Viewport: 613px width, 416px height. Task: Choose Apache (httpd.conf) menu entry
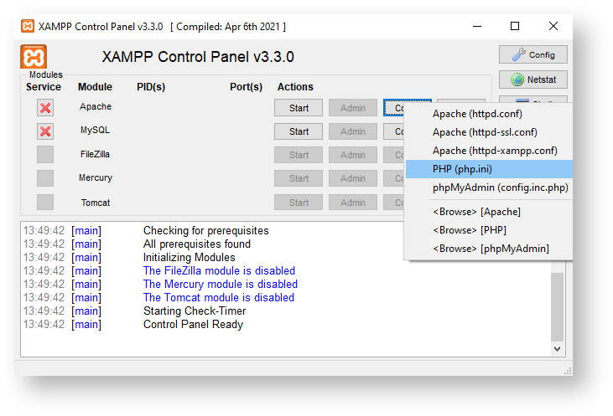coord(476,114)
